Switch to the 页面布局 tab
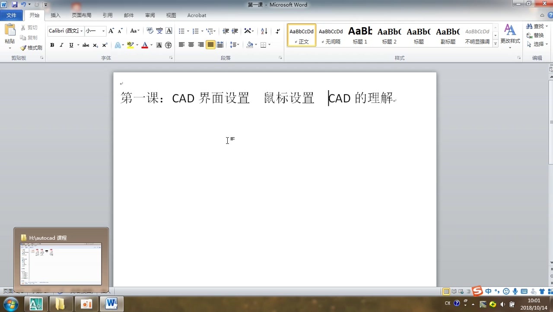The width and height of the screenshot is (553, 312). pos(81,15)
